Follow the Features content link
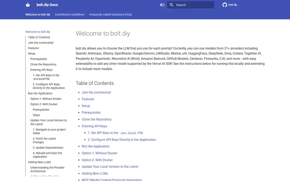This screenshot has height=181, width=290. click(88, 99)
